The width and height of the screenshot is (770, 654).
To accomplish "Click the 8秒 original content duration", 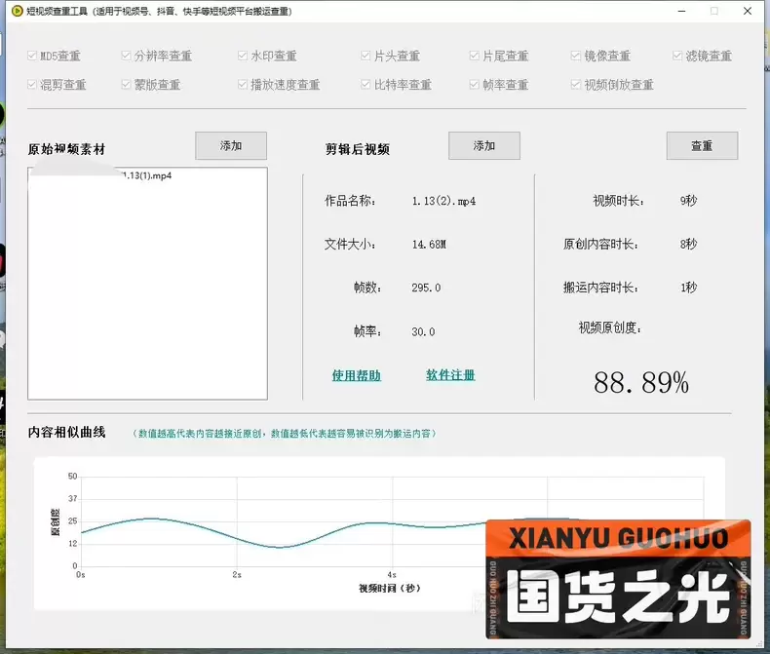I will (x=688, y=244).
